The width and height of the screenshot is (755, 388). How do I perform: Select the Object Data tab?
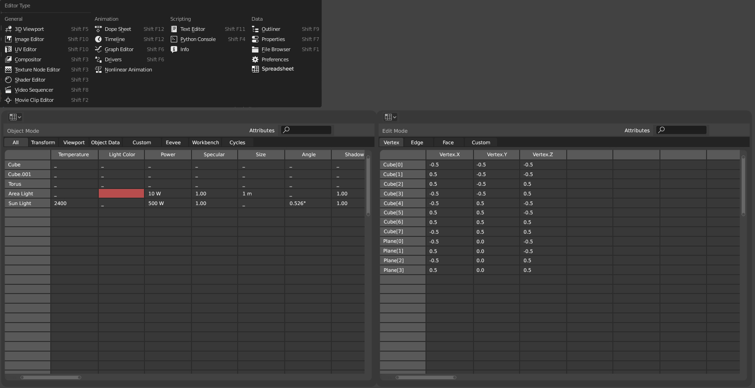[x=105, y=142]
